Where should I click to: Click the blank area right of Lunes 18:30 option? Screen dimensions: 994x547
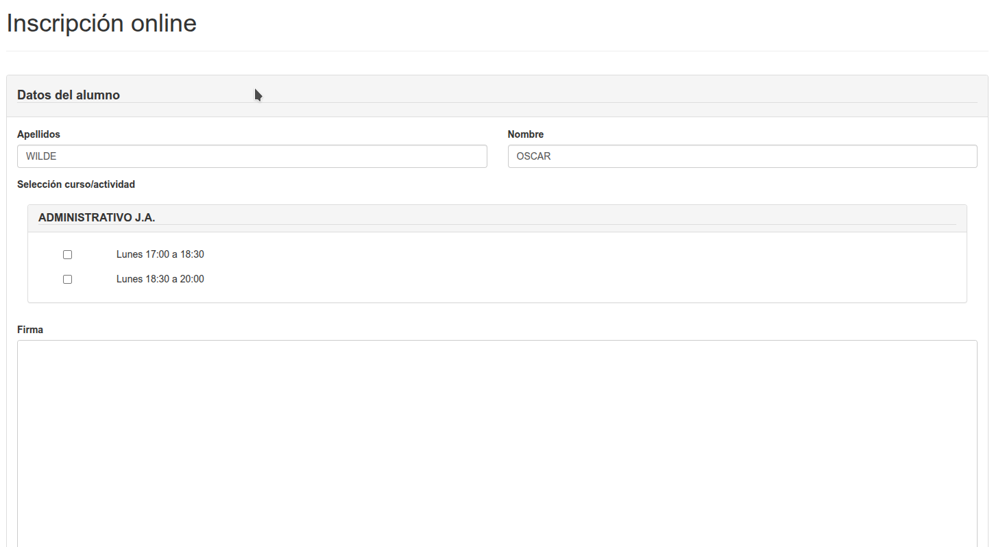[548, 279]
